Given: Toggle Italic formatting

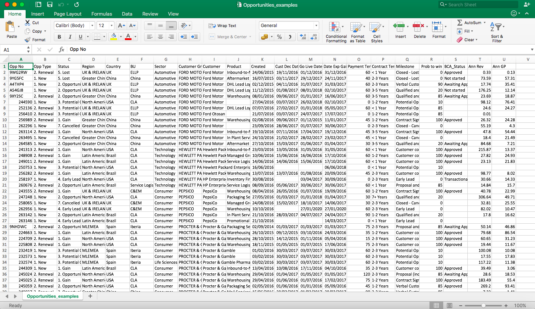Looking at the screenshot, I should 69,37.
